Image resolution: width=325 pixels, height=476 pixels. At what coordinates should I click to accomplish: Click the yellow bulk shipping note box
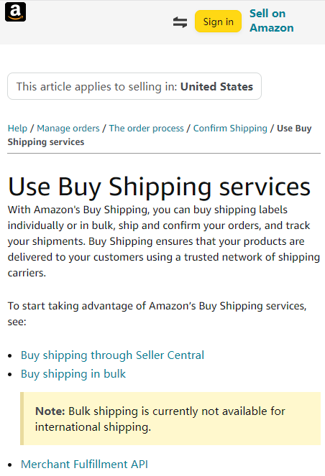coord(170,419)
